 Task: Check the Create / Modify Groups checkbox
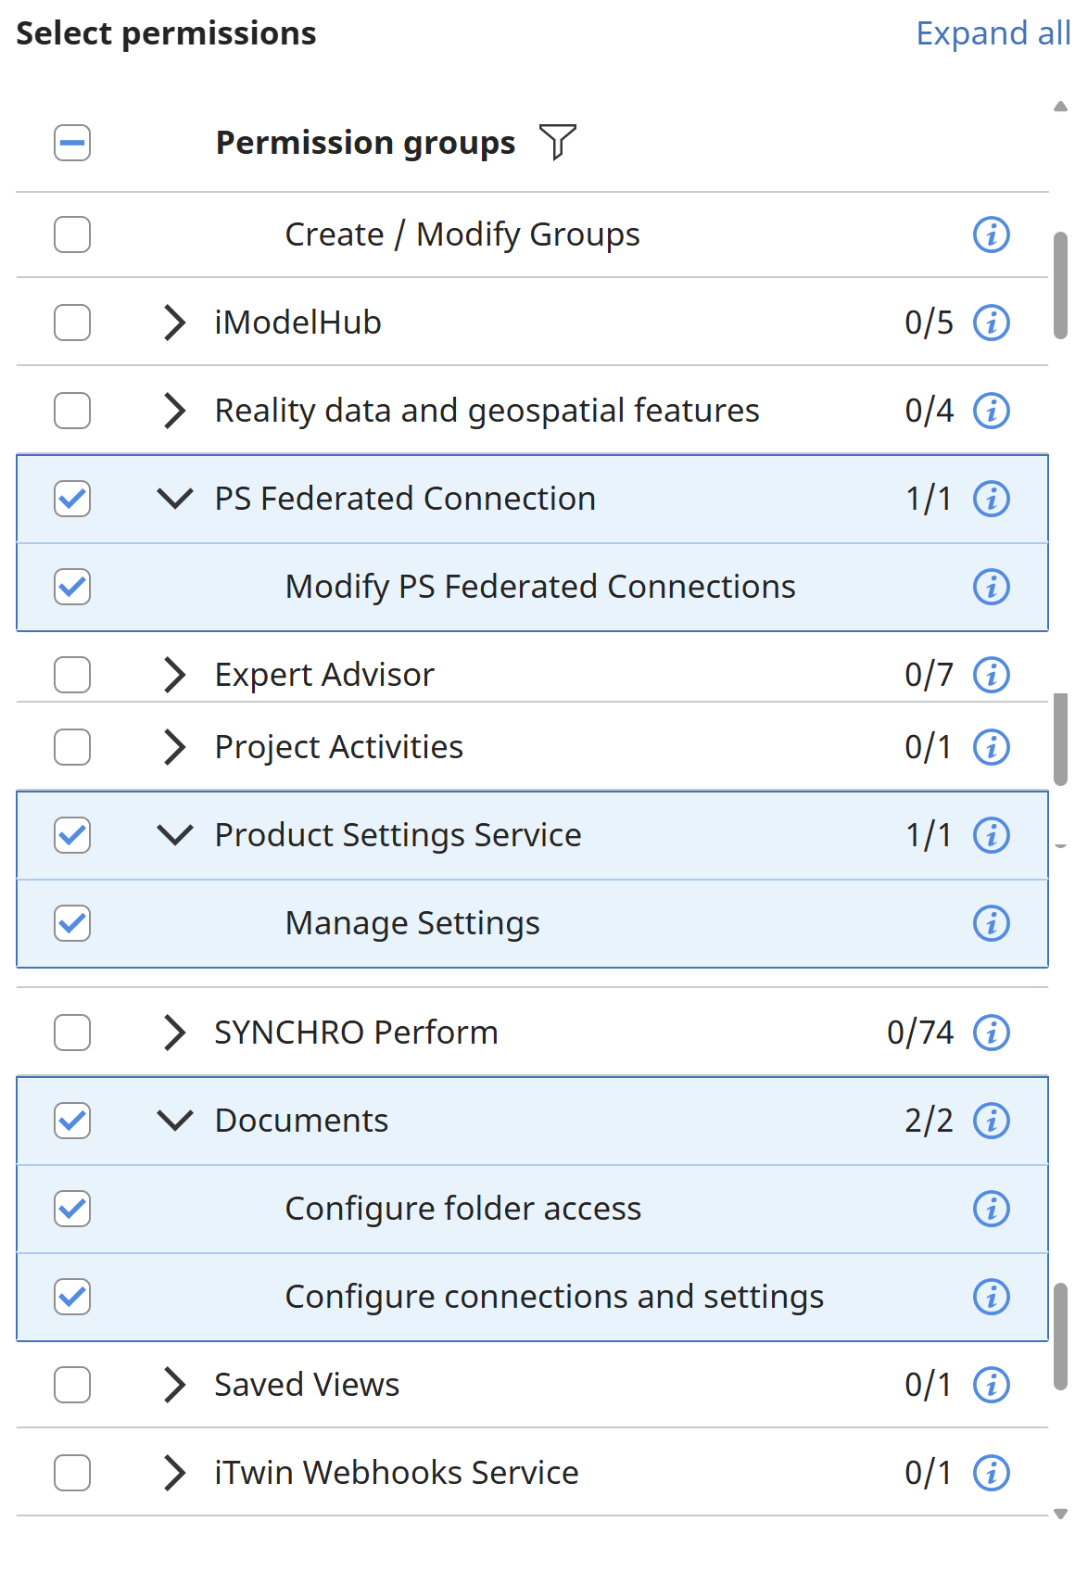[x=72, y=235]
